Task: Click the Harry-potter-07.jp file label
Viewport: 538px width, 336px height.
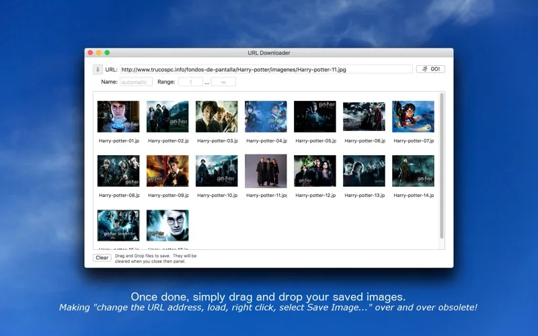Action: [414, 141]
